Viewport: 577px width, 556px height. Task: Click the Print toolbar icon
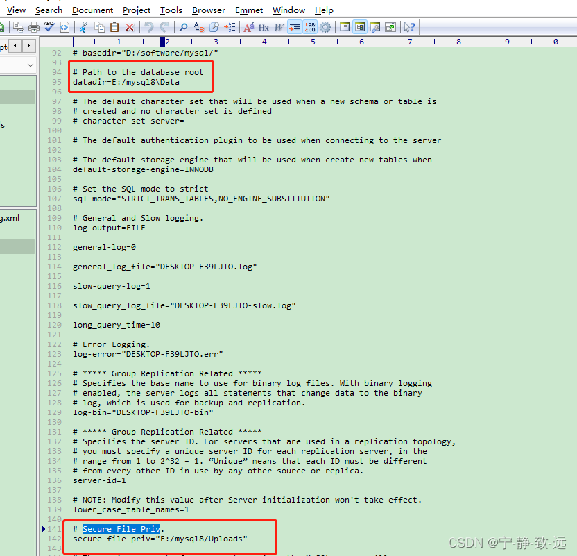34,27
